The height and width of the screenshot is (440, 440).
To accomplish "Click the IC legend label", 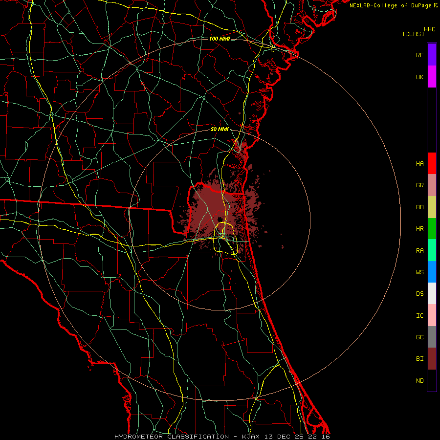I will tap(419, 316).
